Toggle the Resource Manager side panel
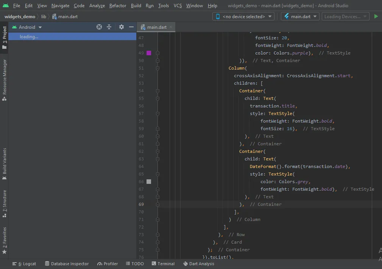 (5, 79)
